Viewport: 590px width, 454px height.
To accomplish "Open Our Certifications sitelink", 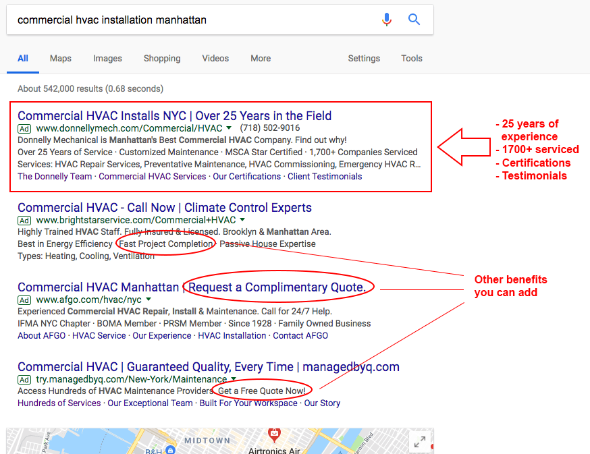I will pos(247,177).
